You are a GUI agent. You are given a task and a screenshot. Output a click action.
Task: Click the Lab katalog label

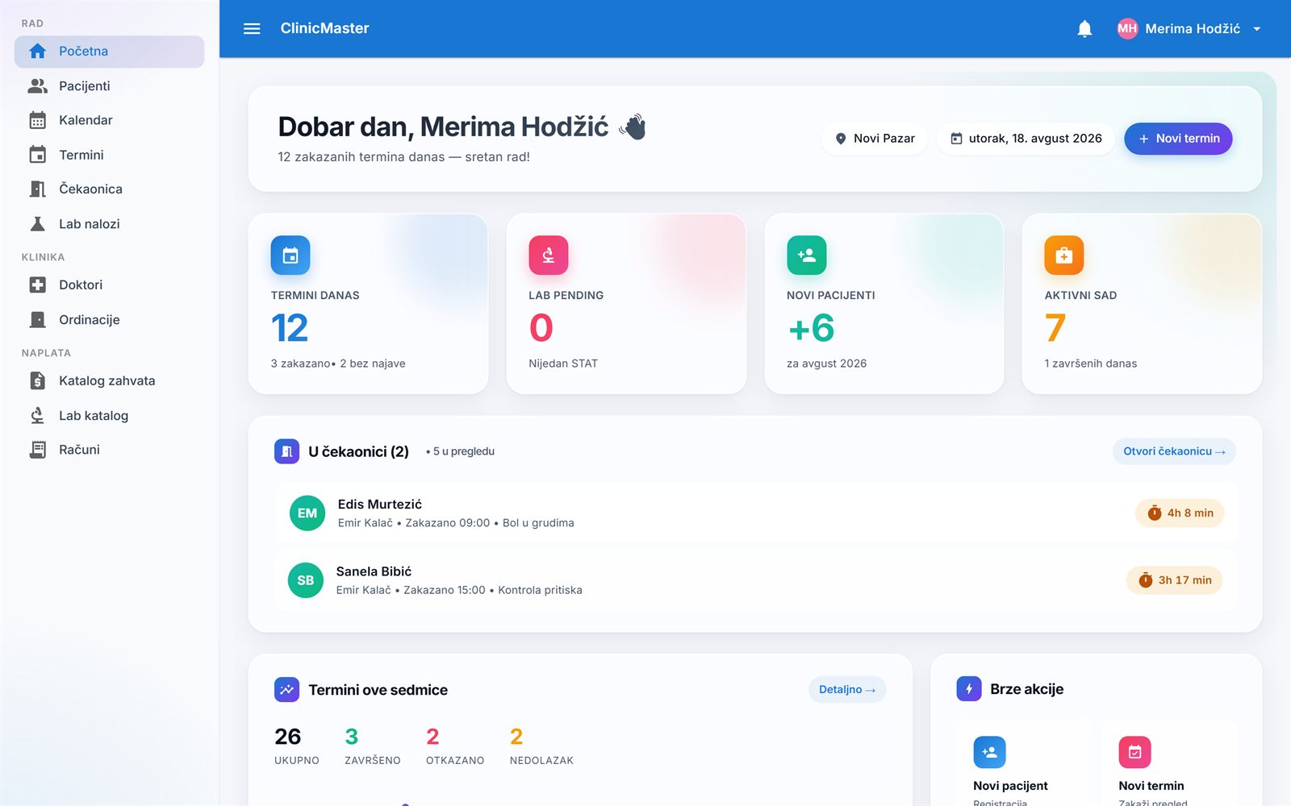[x=94, y=416]
